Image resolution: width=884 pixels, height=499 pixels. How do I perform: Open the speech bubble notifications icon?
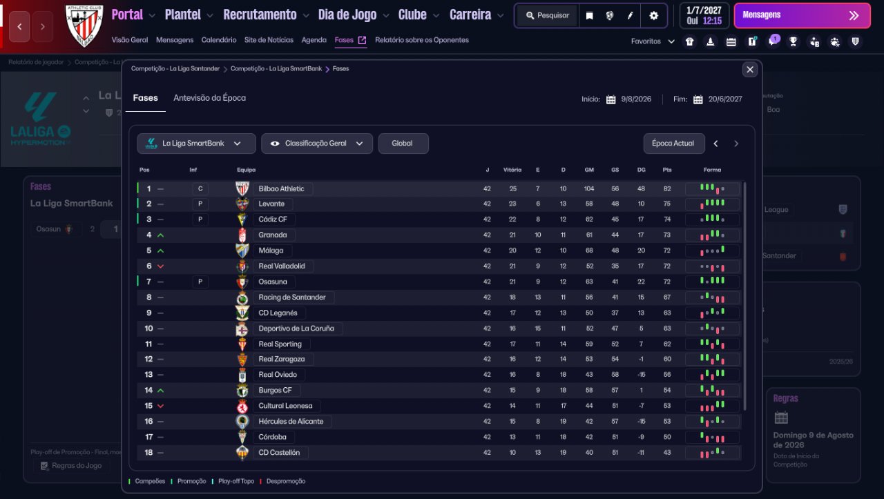(x=773, y=41)
